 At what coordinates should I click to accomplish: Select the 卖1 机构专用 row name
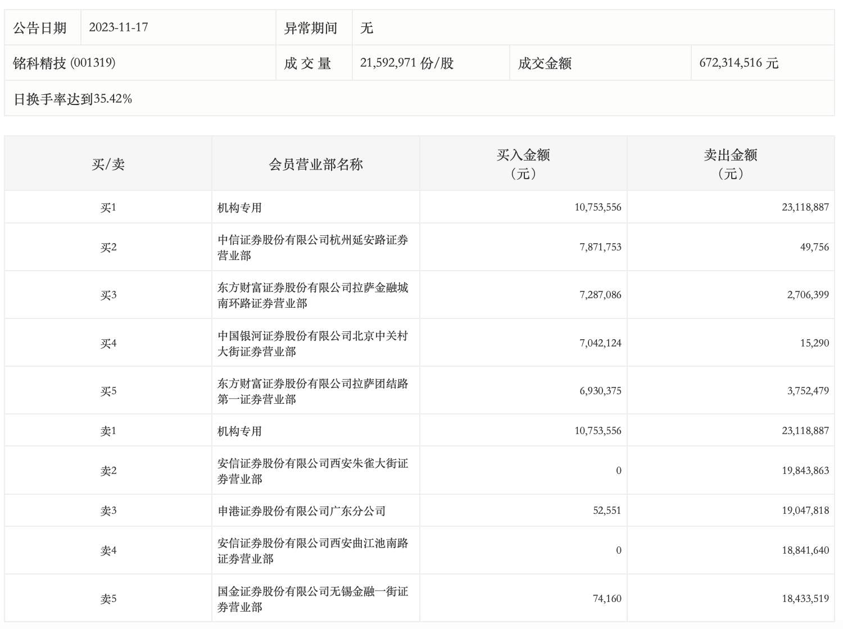click(240, 431)
